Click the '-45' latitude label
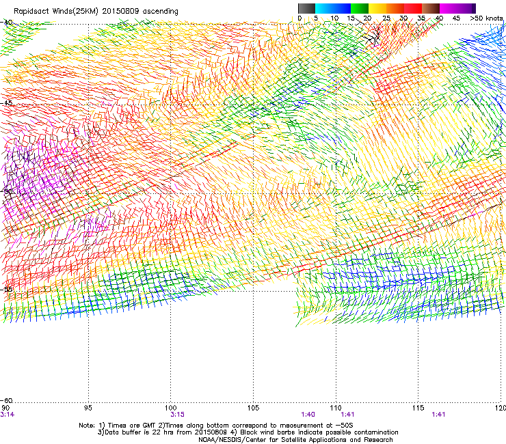The height and width of the screenshot is (444, 506). pos(6,103)
